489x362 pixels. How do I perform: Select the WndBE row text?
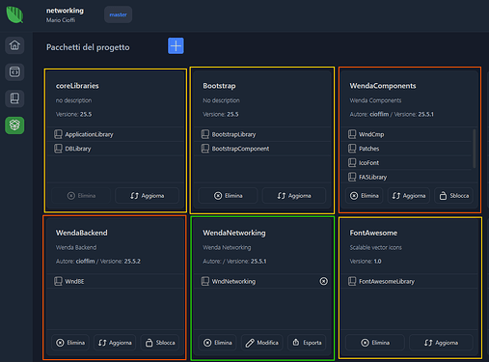pyautogui.click(x=74, y=281)
